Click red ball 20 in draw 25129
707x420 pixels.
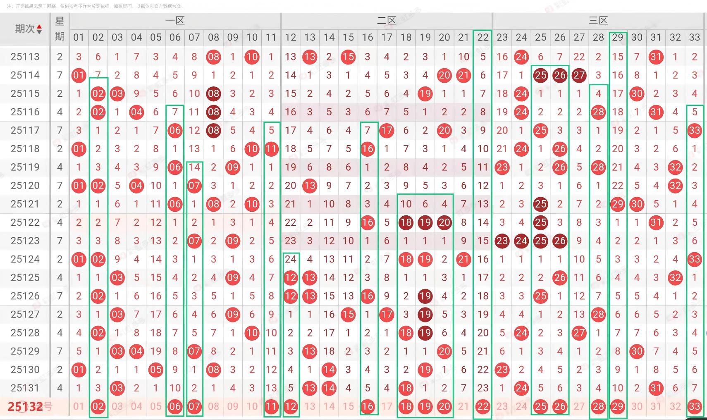pos(444,351)
